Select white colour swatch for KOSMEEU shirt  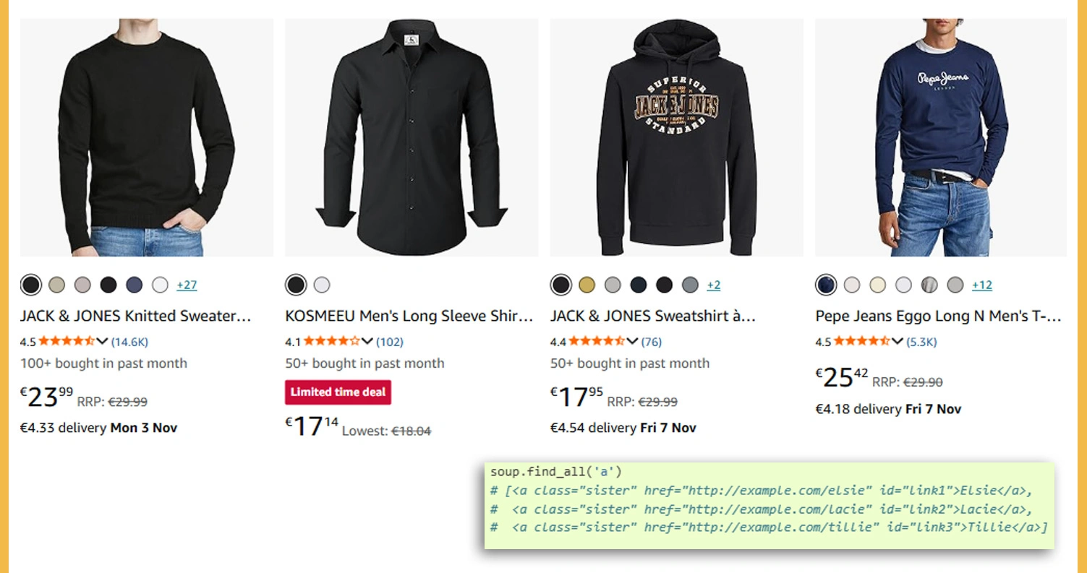322,285
